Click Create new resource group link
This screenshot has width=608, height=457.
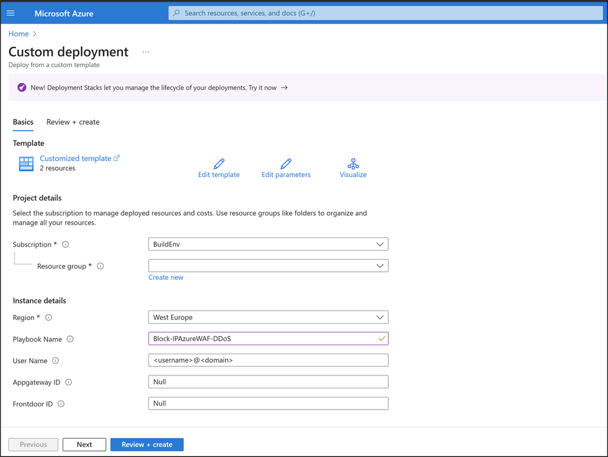[166, 277]
